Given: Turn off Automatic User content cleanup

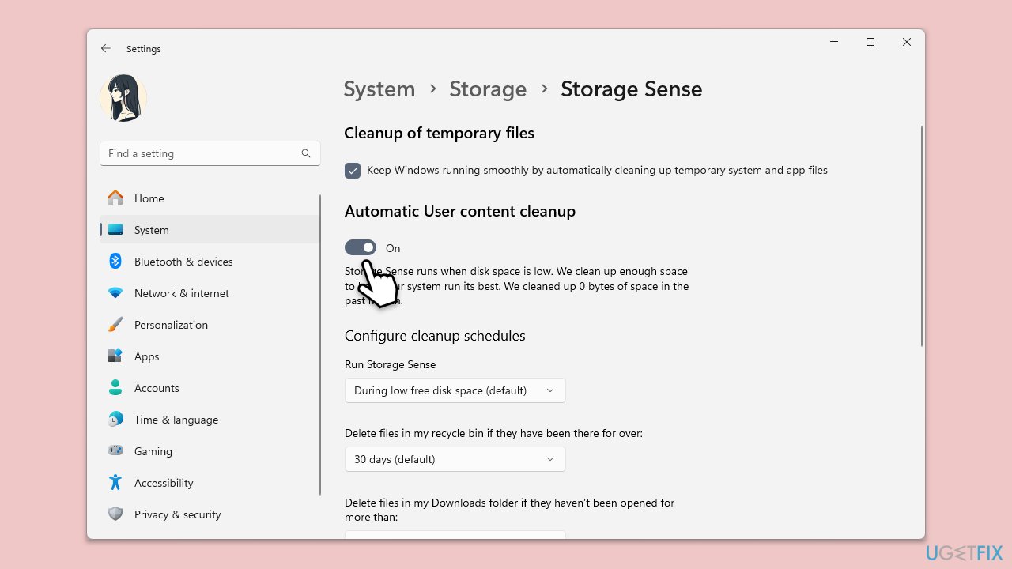Looking at the screenshot, I should point(361,248).
